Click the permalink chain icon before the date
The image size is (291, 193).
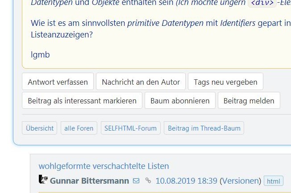coord(148,181)
